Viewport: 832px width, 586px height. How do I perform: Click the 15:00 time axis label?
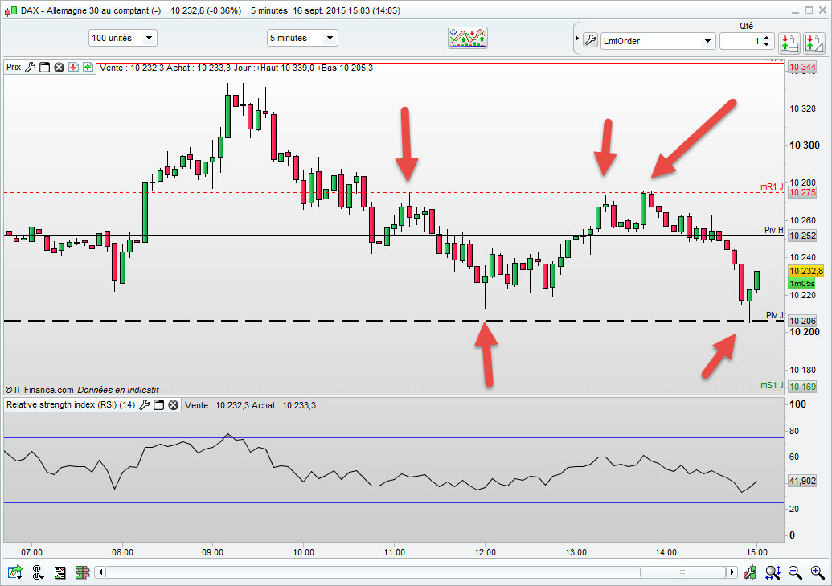[756, 552]
